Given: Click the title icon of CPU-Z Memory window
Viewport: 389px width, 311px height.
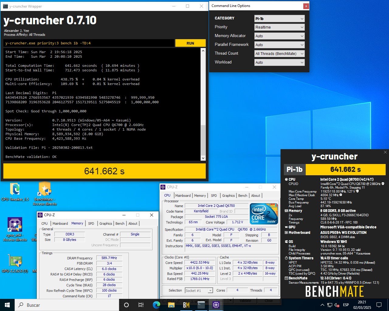Looking at the screenshot, I should (x=40, y=215).
